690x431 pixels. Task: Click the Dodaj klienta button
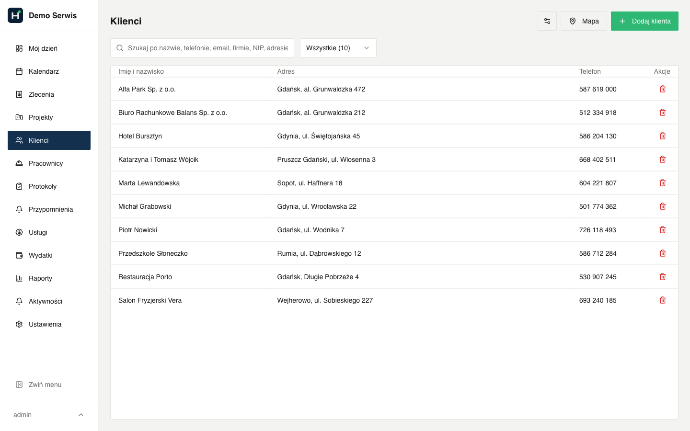644,21
